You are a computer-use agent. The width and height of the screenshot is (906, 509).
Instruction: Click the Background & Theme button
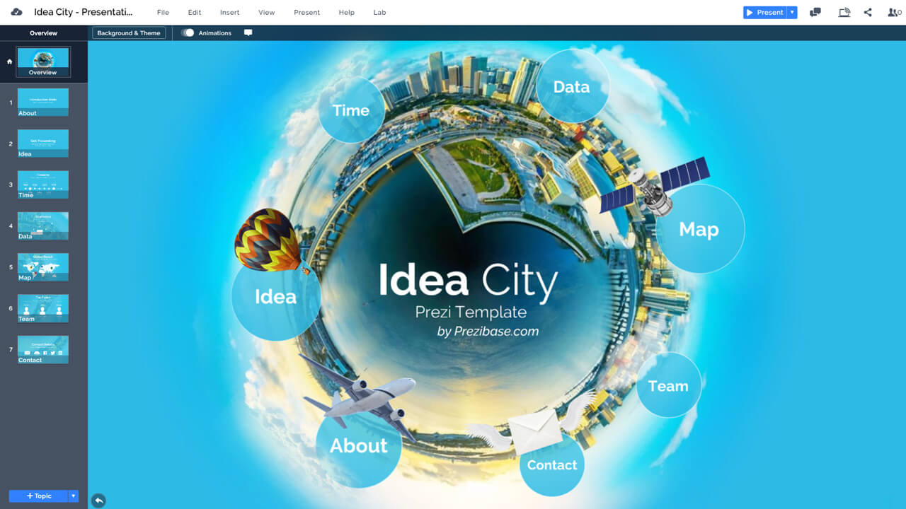pos(129,33)
